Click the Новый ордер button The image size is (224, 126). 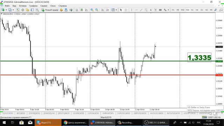(50, 10)
